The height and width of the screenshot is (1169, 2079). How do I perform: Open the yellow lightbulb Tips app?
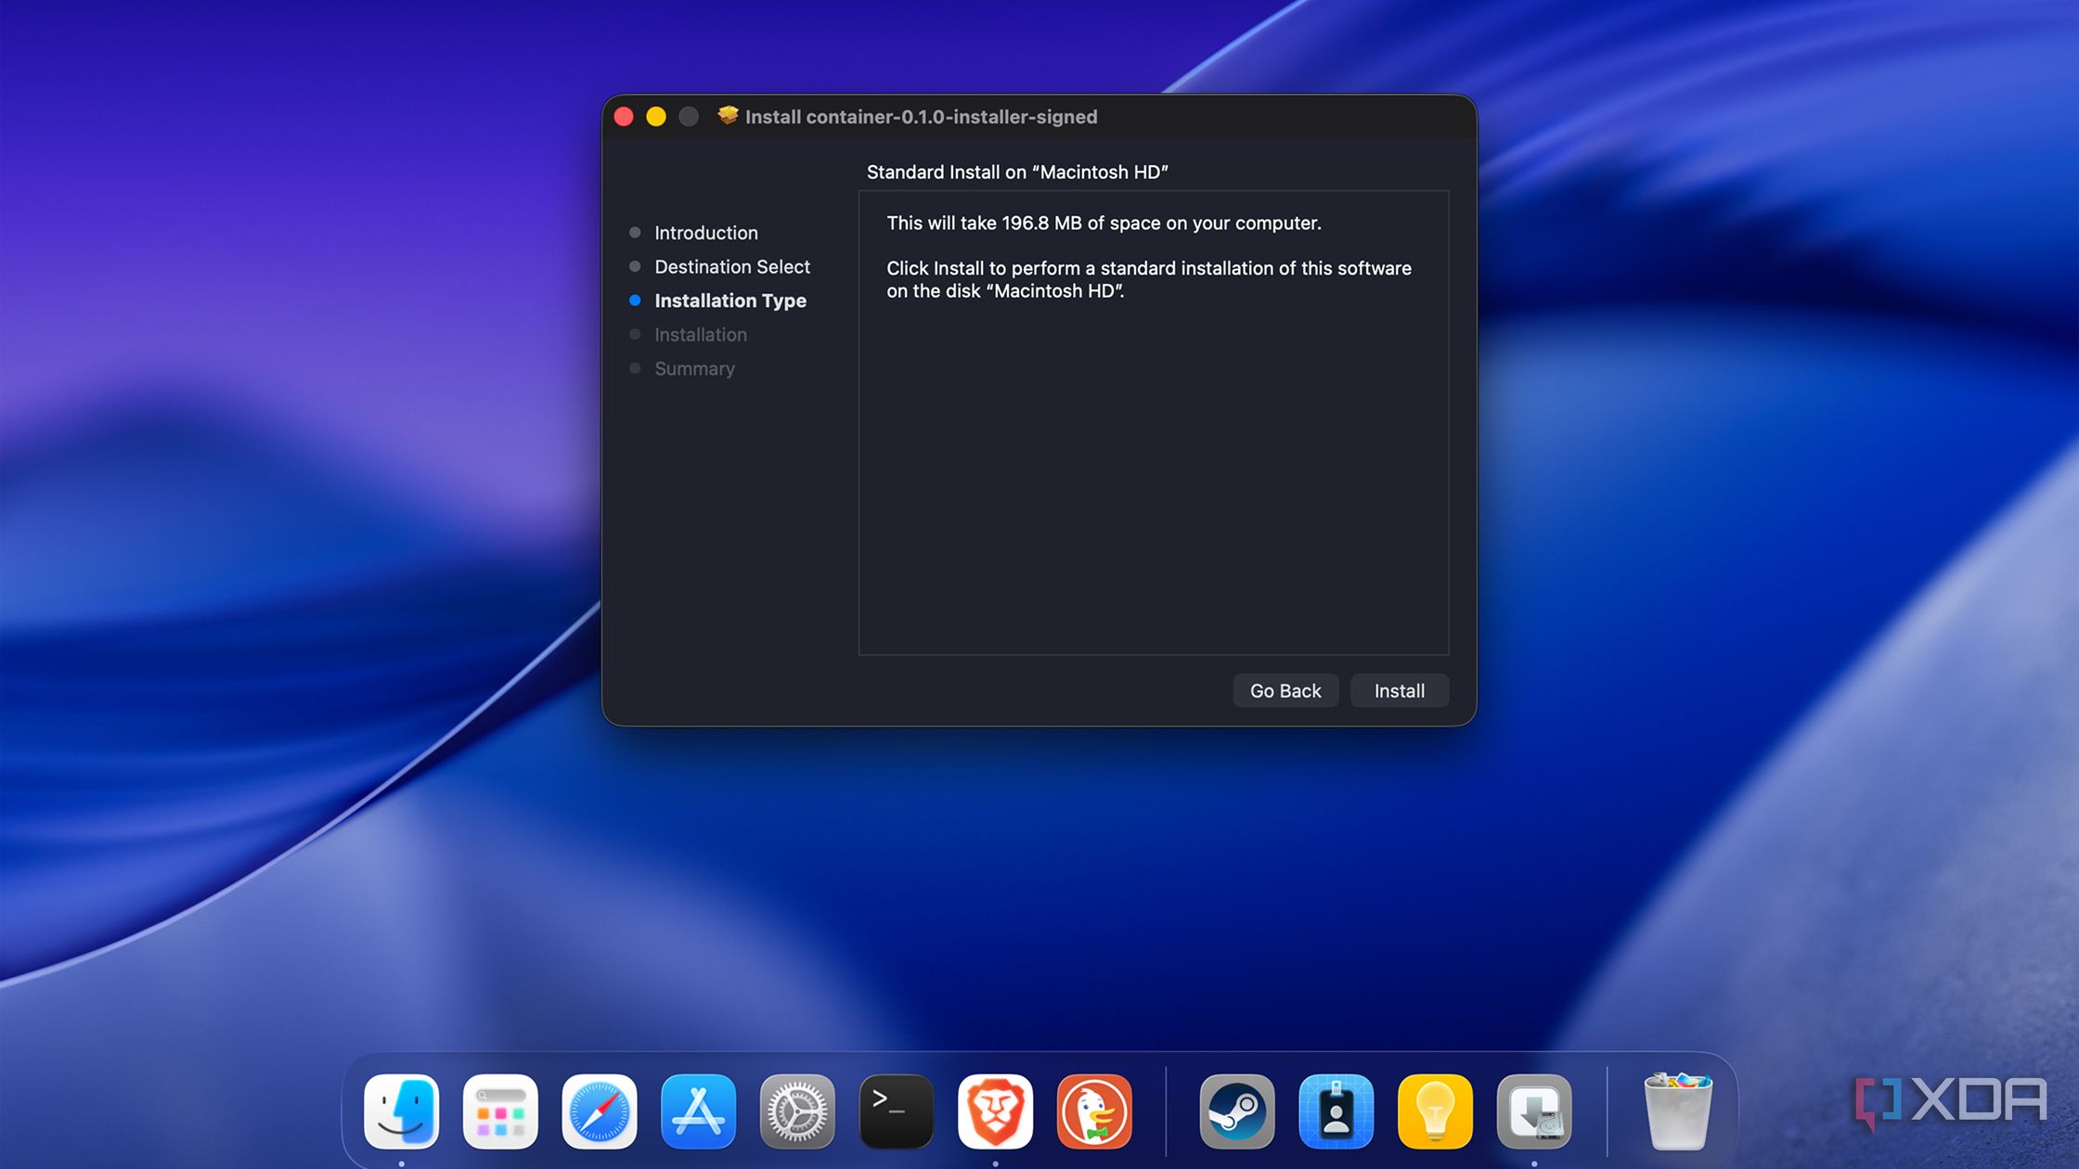point(1435,1111)
